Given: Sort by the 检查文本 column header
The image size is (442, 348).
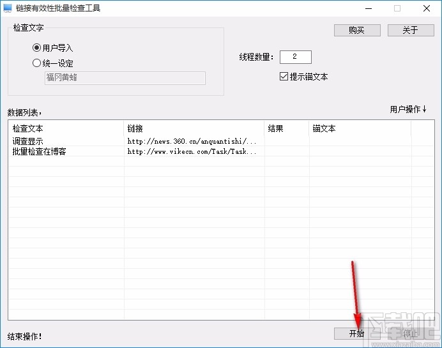Looking at the screenshot, I should [66, 128].
